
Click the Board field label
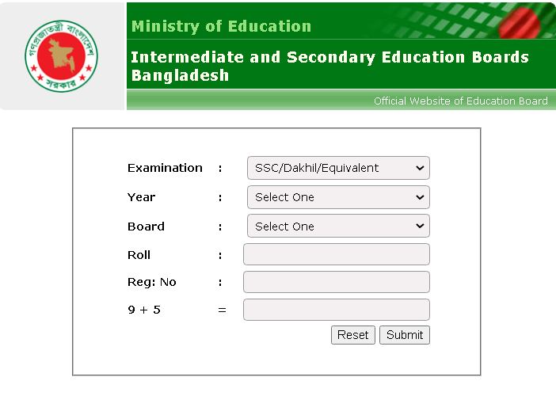click(146, 227)
